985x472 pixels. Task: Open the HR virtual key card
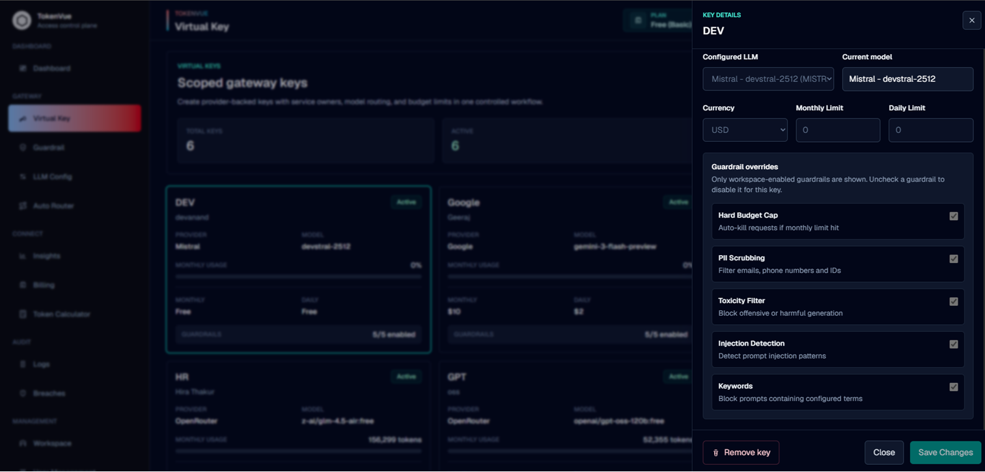[298, 417]
